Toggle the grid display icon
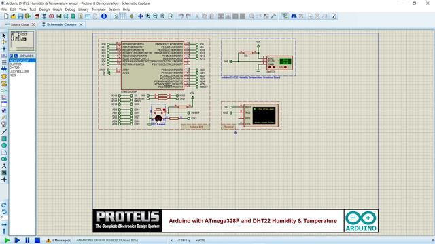Image resolution: width=435 pixels, height=244 pixels. pos(122,16)
